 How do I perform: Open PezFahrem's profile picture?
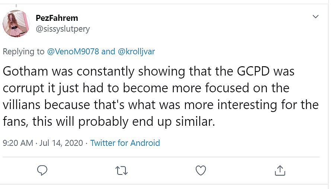coord(16,23)
